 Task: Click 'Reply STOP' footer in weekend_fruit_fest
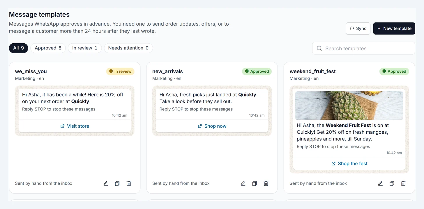click(333, 147)
